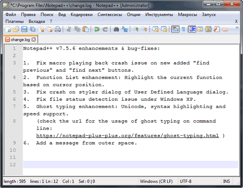Click the Save All icon

click(33, 29)
